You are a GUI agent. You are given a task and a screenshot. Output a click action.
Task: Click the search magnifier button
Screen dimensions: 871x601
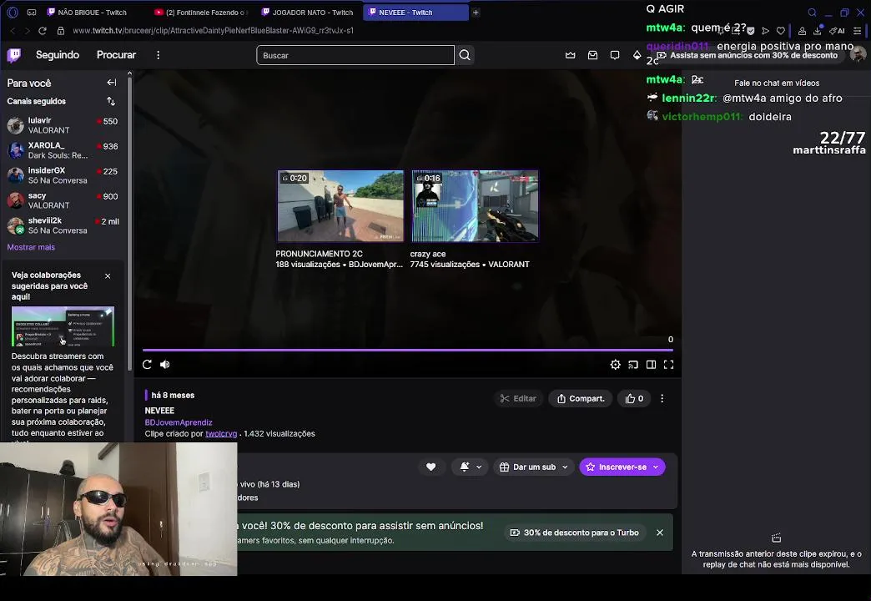pos(465,55)
